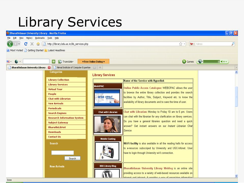Open the View menu
244x183 pixels.
point(21,38)
